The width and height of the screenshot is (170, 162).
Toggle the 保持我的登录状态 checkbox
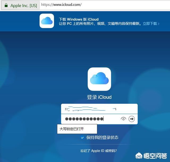[x=82, y=138]
